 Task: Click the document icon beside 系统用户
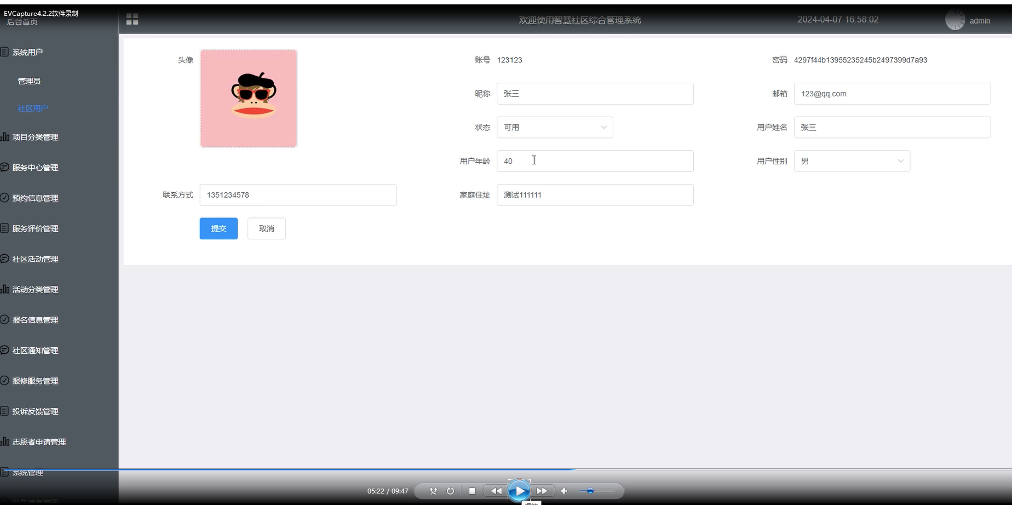[4, 52]
